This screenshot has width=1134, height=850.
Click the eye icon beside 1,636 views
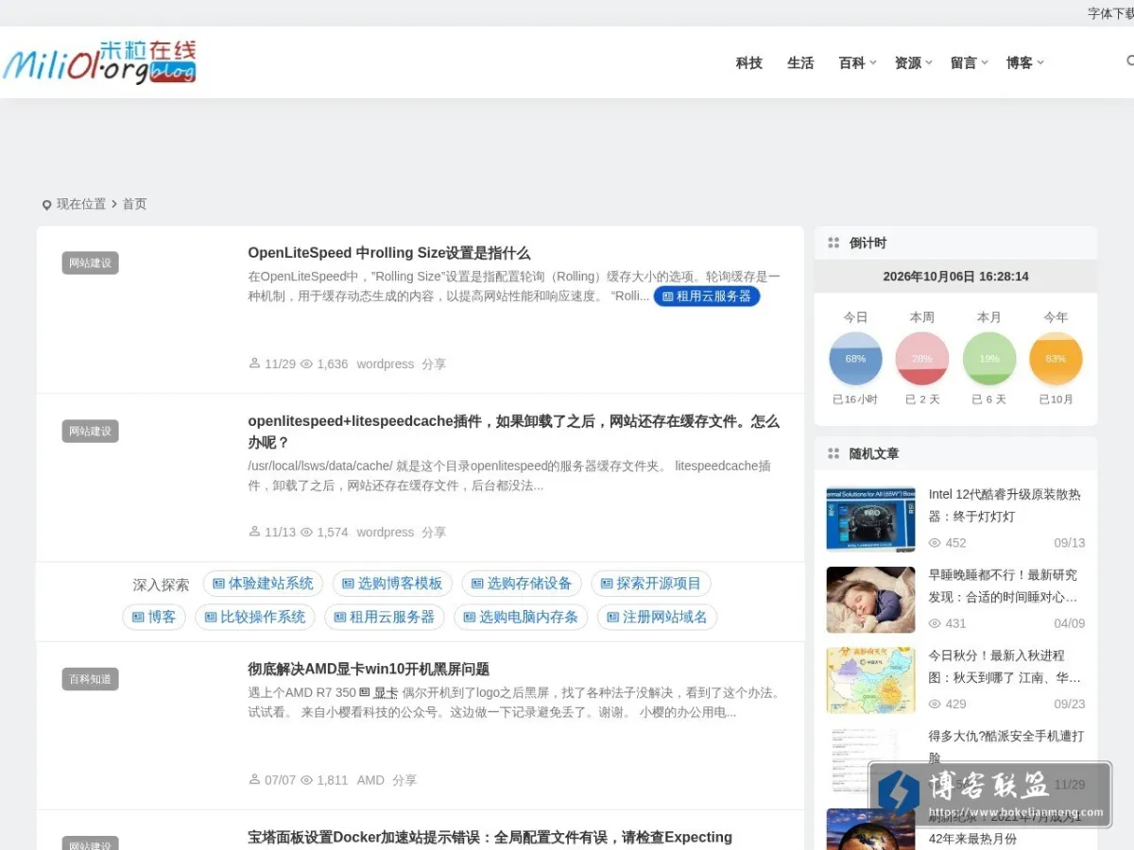[306, 364]
